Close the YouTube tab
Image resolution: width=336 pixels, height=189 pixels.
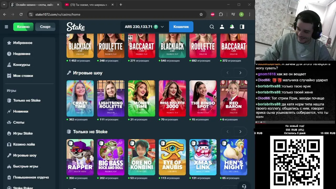point(113,5)
